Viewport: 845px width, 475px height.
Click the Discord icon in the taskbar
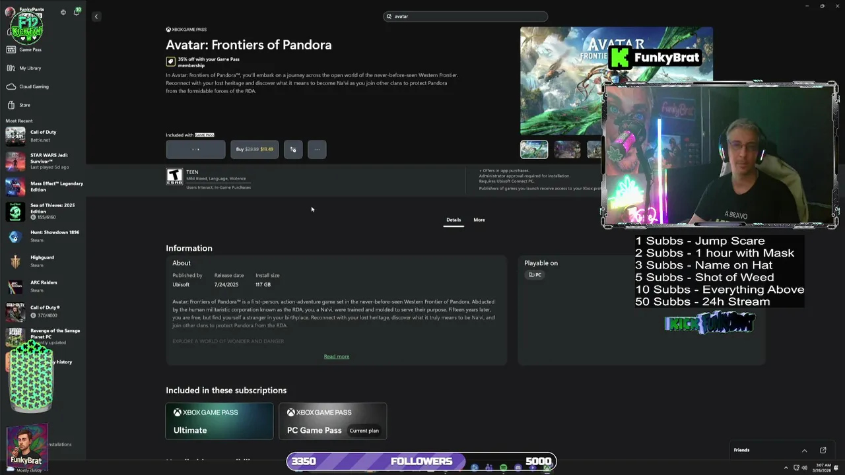pos(518,468)
